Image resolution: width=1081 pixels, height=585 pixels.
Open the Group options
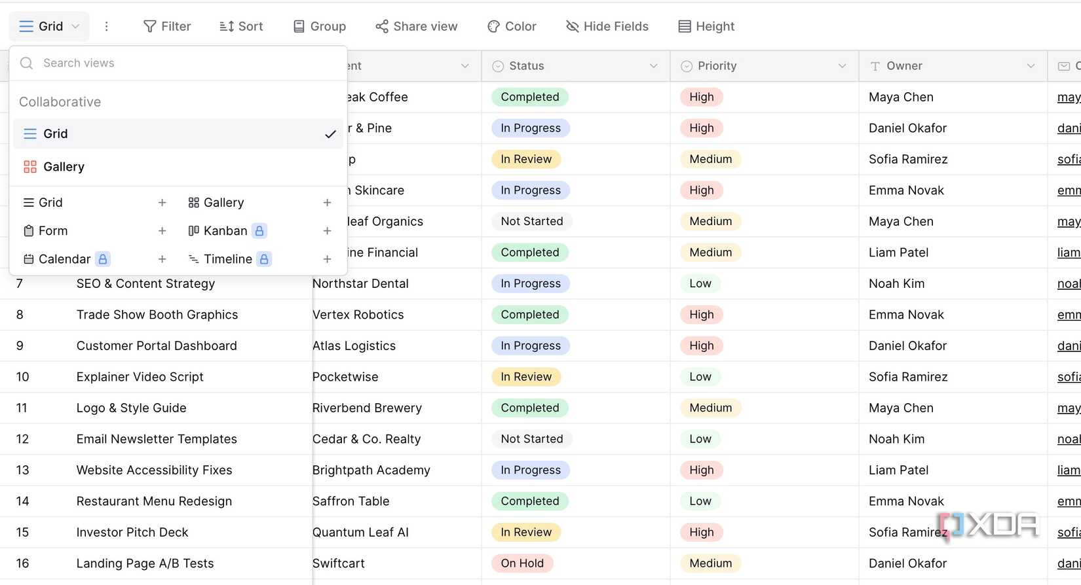pos(320,26)
